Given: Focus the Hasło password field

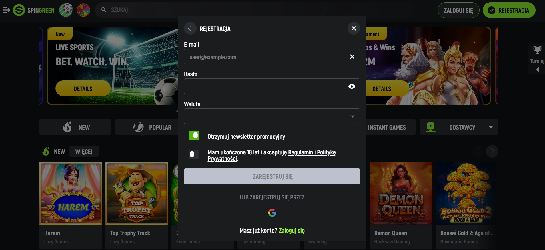Looking at the screenshot, I should pos(272,86).
